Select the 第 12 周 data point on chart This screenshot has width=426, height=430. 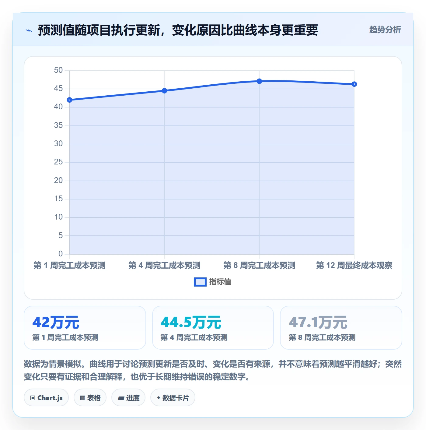(354, 84)
